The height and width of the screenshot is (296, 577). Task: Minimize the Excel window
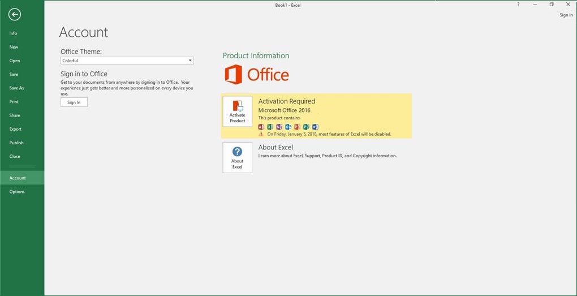[x=535, y=5]
